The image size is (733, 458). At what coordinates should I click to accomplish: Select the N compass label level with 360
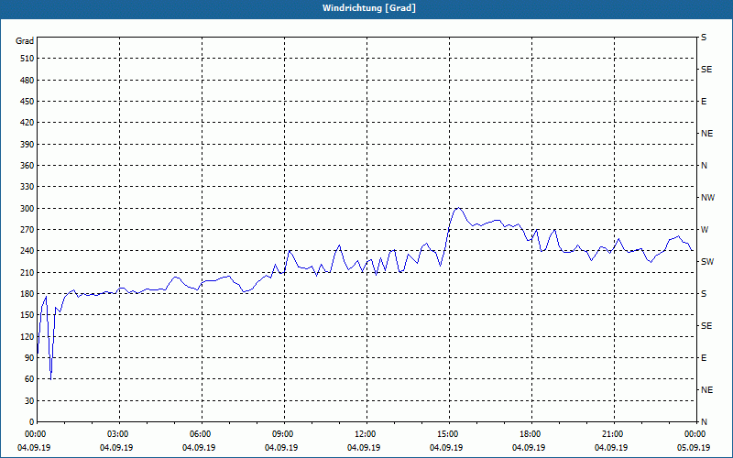(x=704, y=166)
